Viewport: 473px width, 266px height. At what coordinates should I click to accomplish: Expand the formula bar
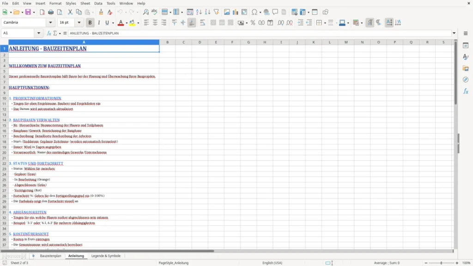tap(454, 33)
